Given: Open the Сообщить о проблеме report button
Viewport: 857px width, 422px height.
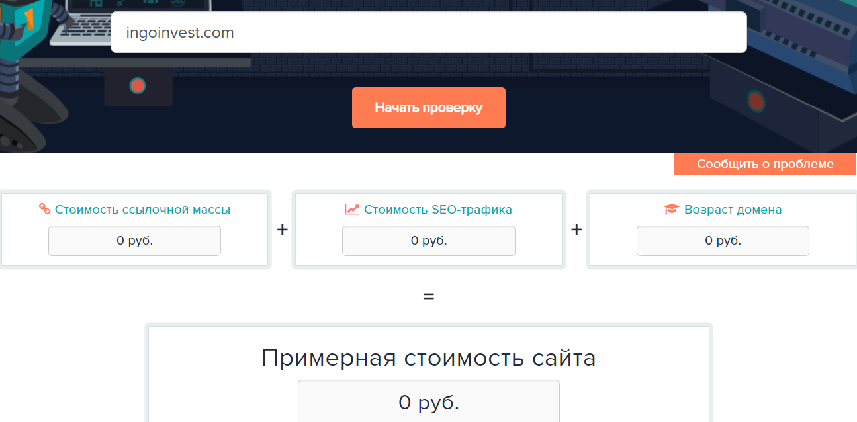Looking at the screenshot, I should click(x=765, y=164).
